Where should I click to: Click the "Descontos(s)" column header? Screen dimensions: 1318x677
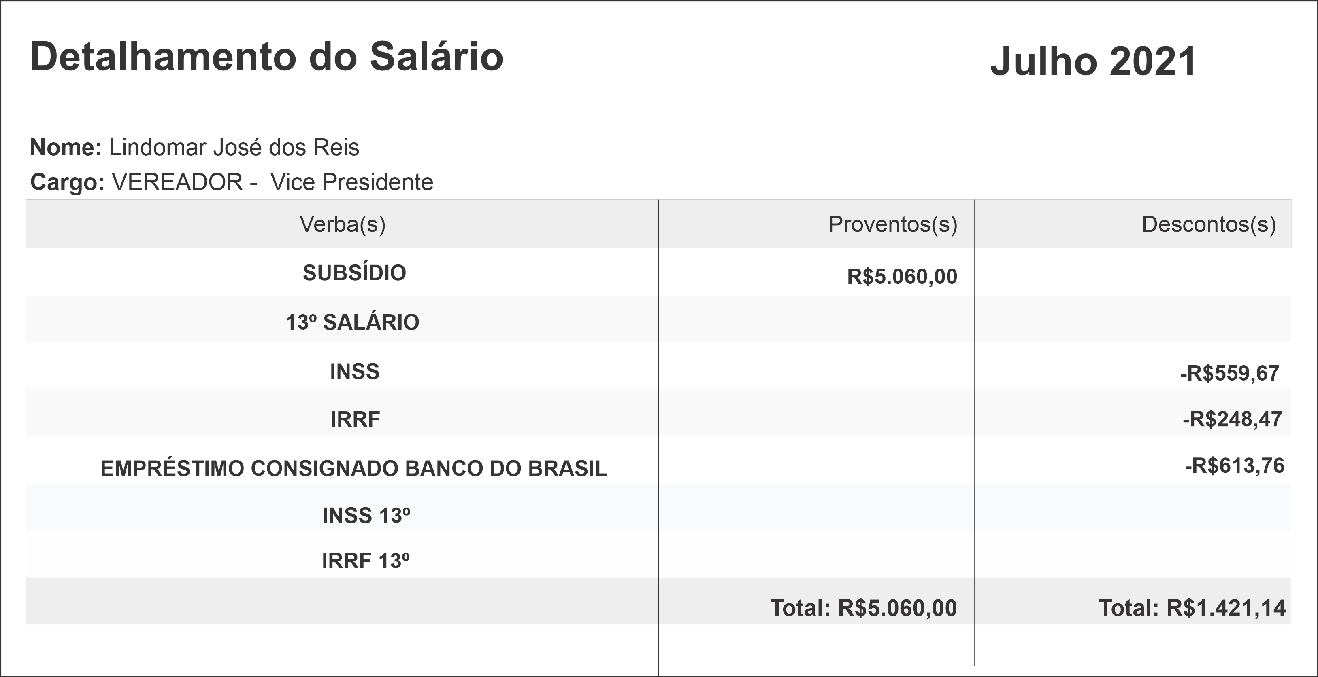point(1209,224)
